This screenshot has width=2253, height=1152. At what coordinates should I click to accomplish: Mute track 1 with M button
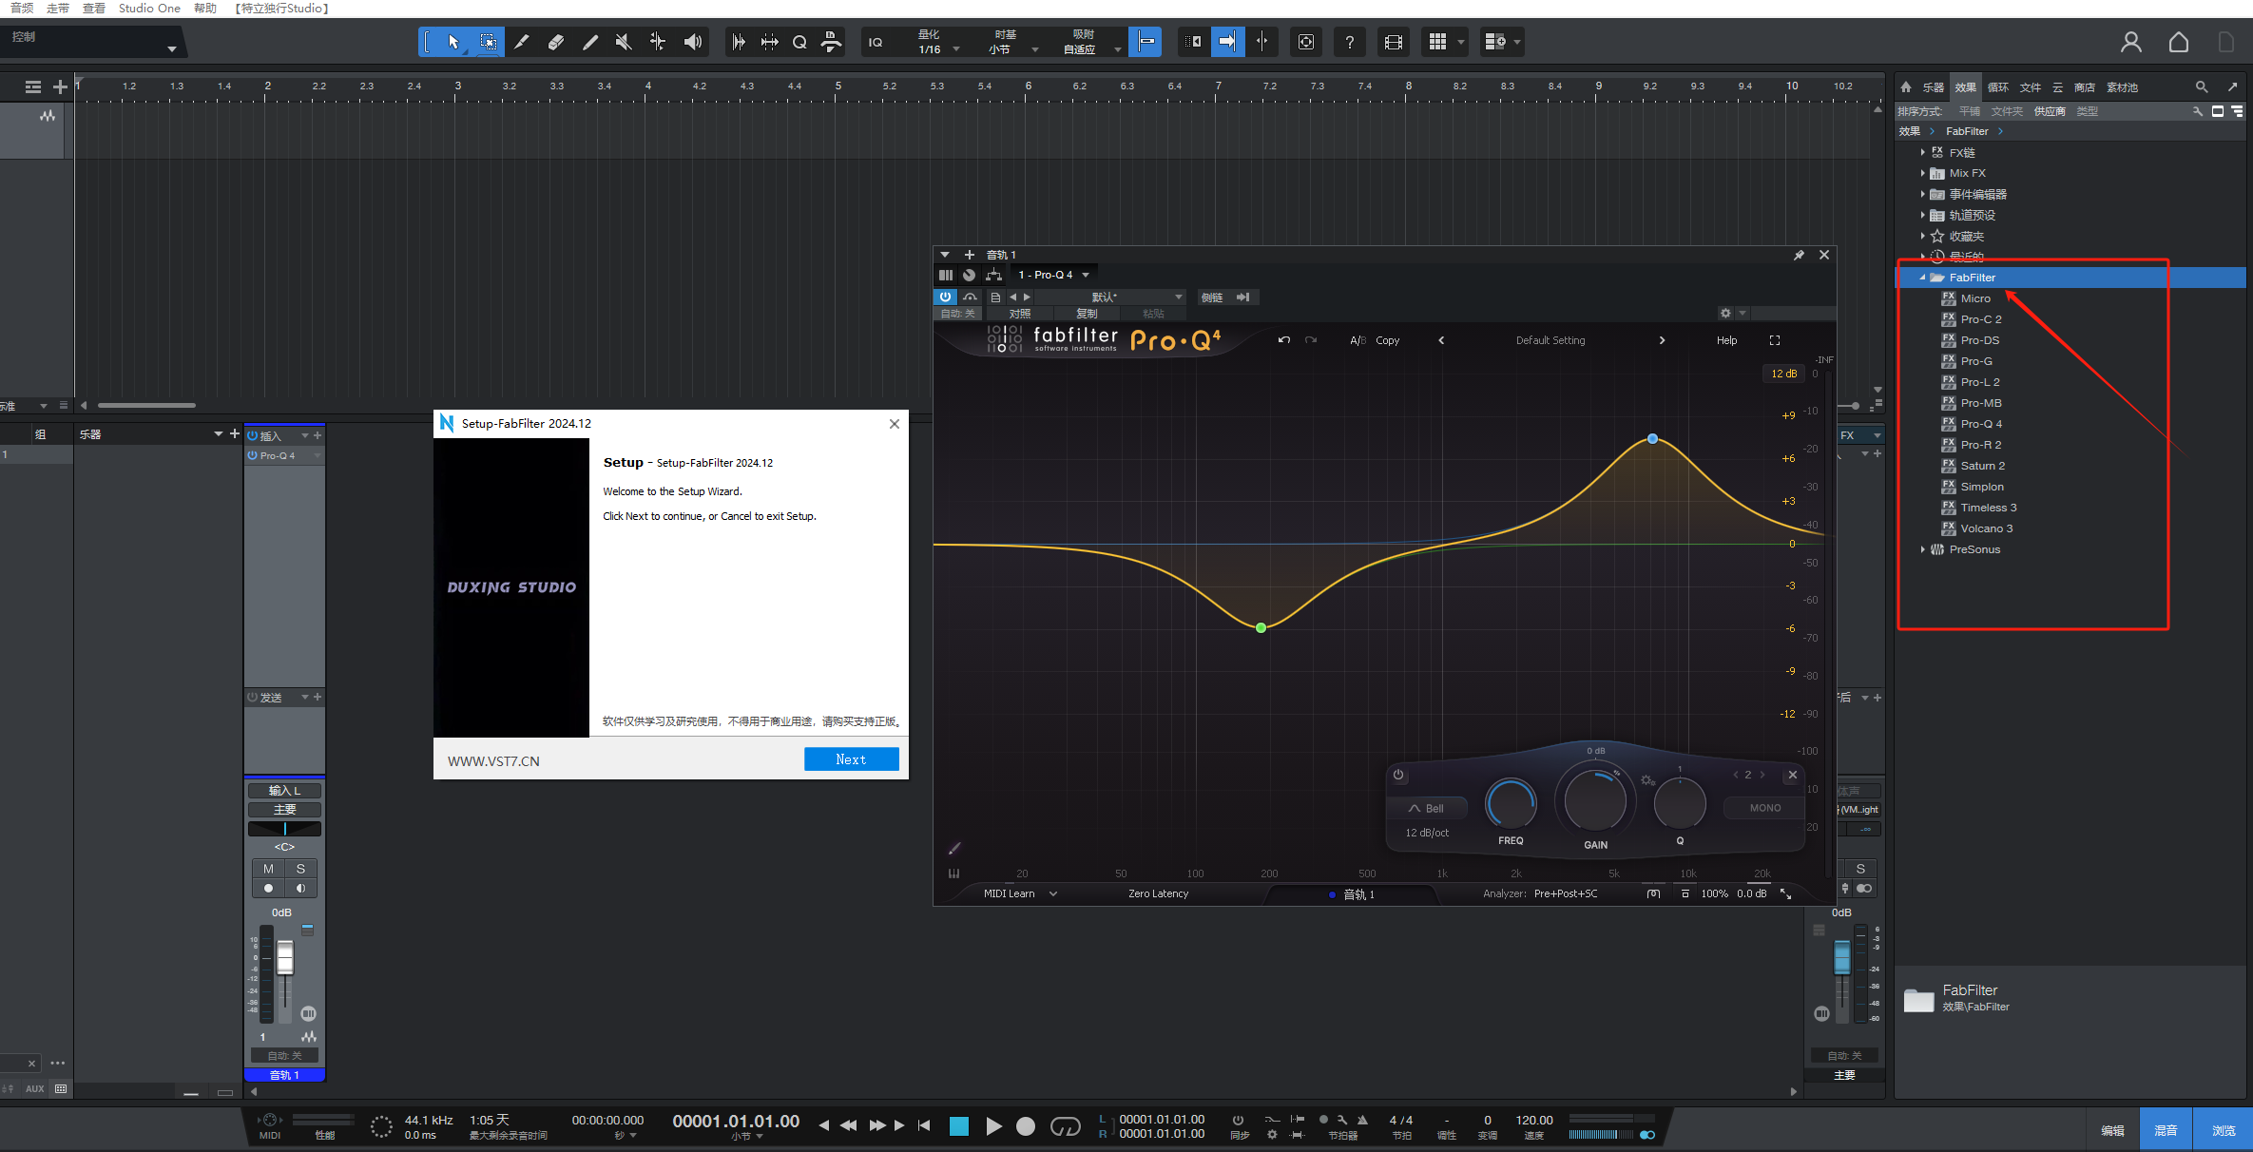click(x=268, y=869)
